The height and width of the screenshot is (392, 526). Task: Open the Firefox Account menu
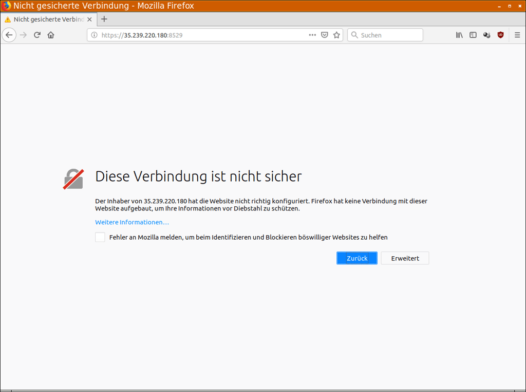click(486, 34)
